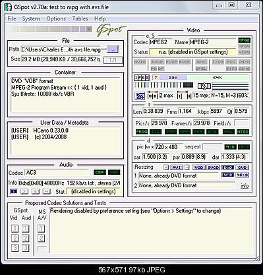The height and width of the screenshot is (275, 263).
Task: Click the GOP length bracket icon
Action: coord(184,95)
